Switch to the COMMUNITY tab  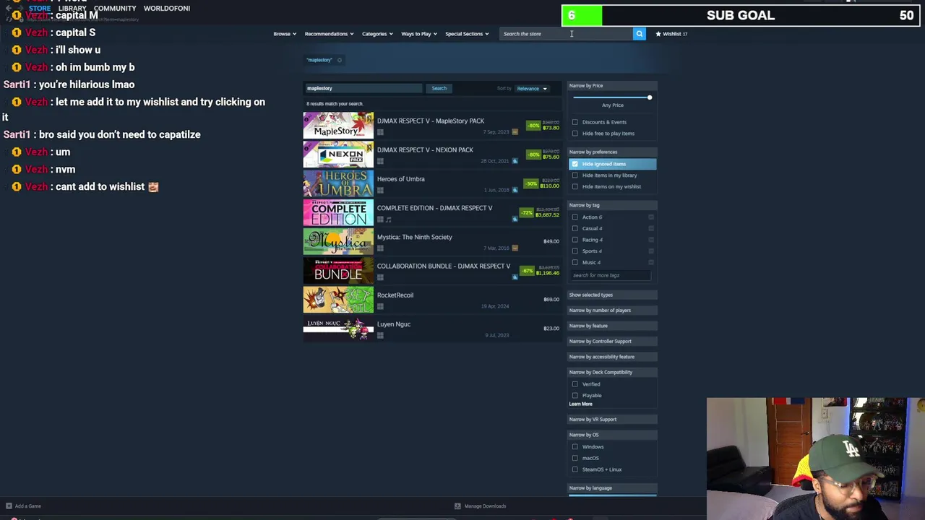115,8
